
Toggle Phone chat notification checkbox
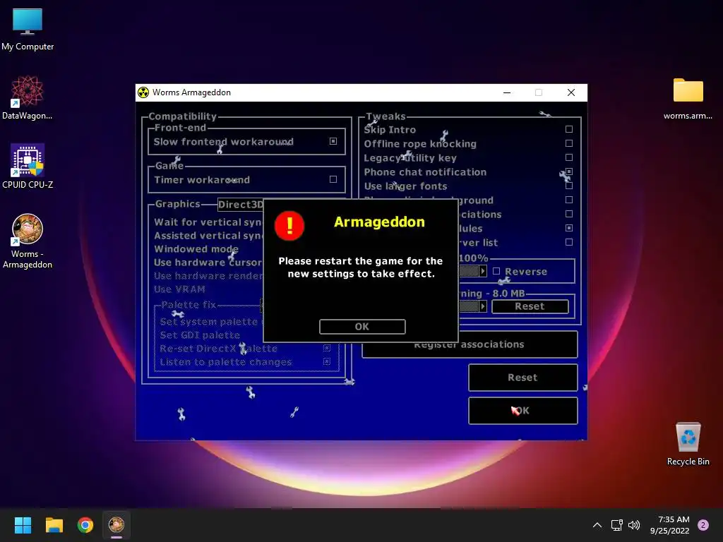pos(569,171)
